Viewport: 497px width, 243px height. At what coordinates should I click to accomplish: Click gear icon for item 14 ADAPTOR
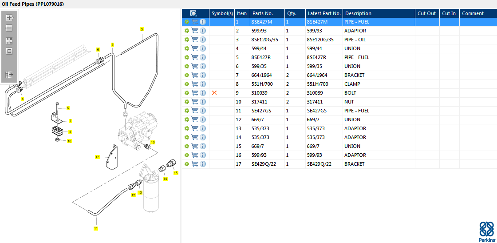pyautogui.click(x=187, y=137)
